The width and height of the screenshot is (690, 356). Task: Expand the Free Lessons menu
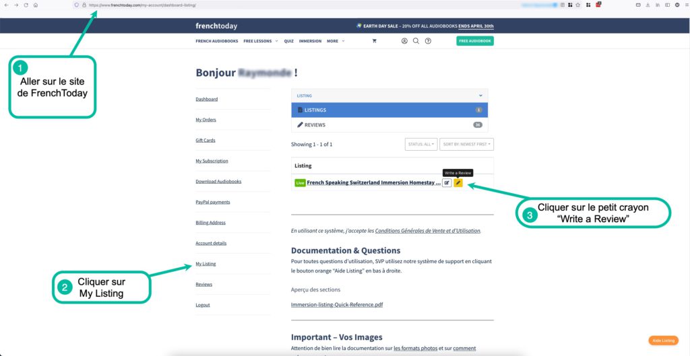pos(260,41)
